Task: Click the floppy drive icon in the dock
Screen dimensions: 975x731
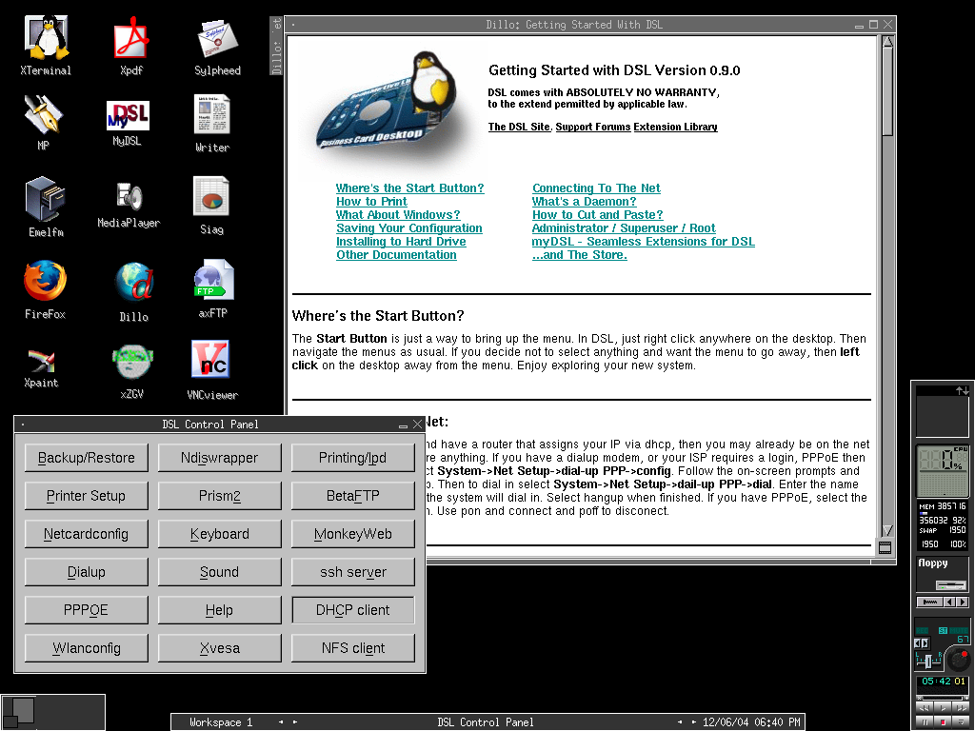Action: click(951, 585)
